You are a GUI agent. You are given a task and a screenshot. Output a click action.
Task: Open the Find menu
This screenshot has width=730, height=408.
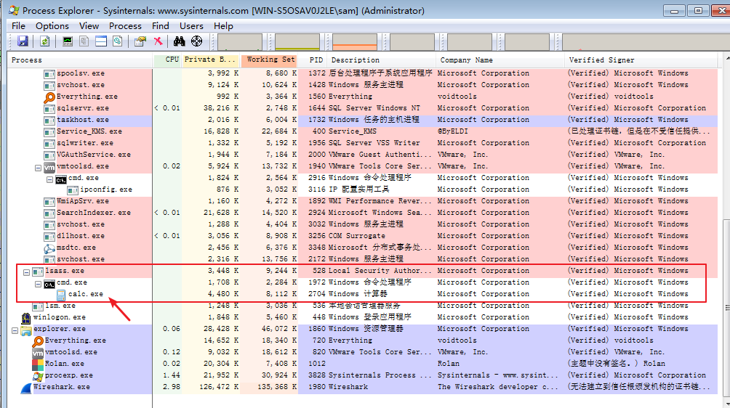click(x=161, y=26)
